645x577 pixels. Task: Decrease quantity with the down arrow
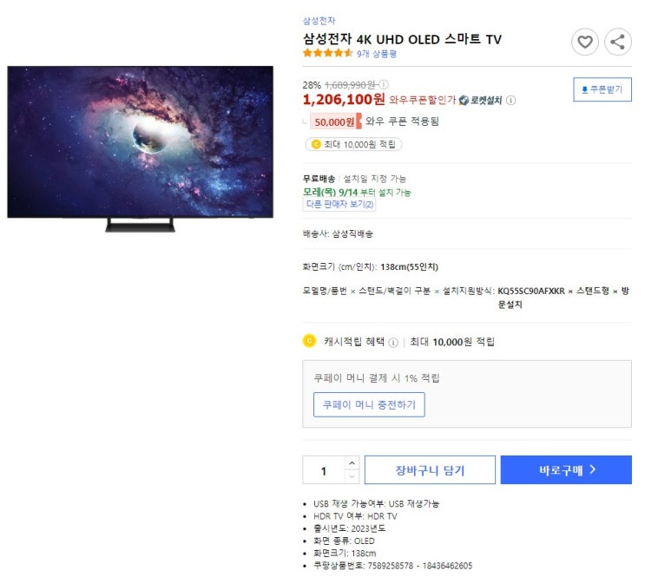[352, 476]
